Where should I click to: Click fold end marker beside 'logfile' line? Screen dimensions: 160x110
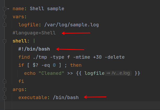tap(5, 25)
